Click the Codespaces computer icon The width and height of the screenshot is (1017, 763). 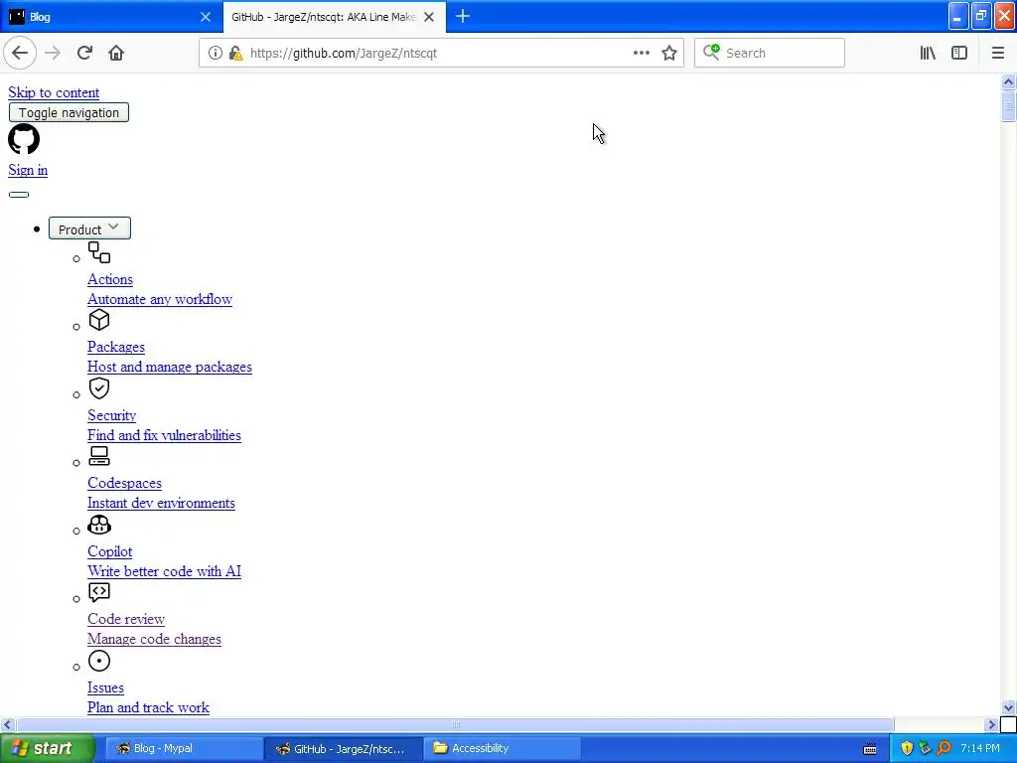[x=99, y=456]
